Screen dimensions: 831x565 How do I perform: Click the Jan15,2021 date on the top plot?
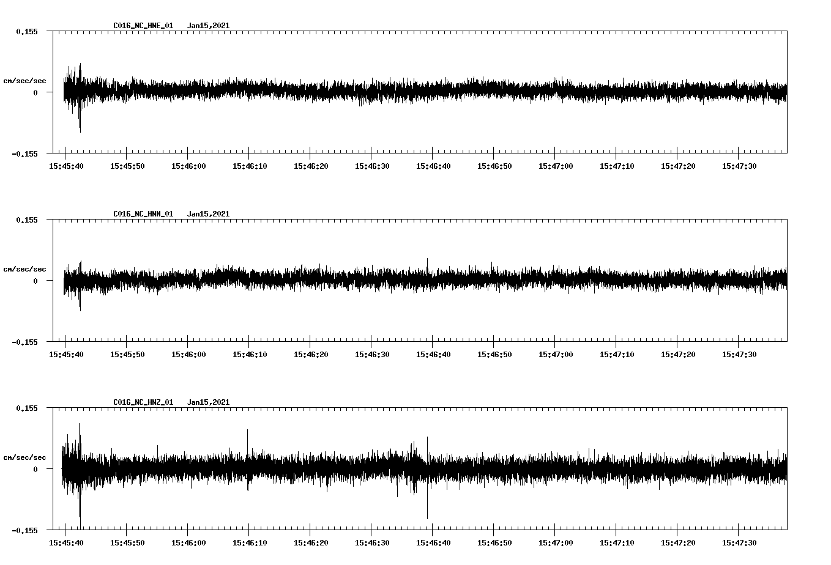click(x=209, y=26)
